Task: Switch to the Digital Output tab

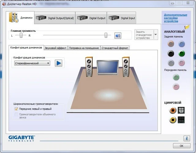Action: (91, 18)
